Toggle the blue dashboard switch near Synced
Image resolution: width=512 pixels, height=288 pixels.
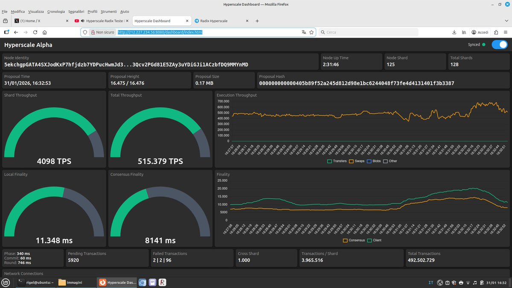coord(499,44)
